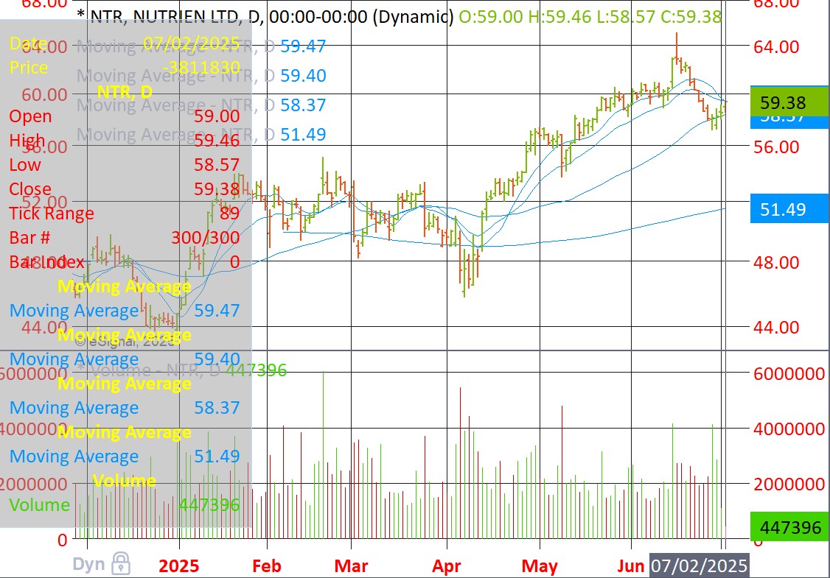Click the 'Bar #' row showing 300/300
The width and height of the screenshot is (830, 578).
(x=125, y=237)
